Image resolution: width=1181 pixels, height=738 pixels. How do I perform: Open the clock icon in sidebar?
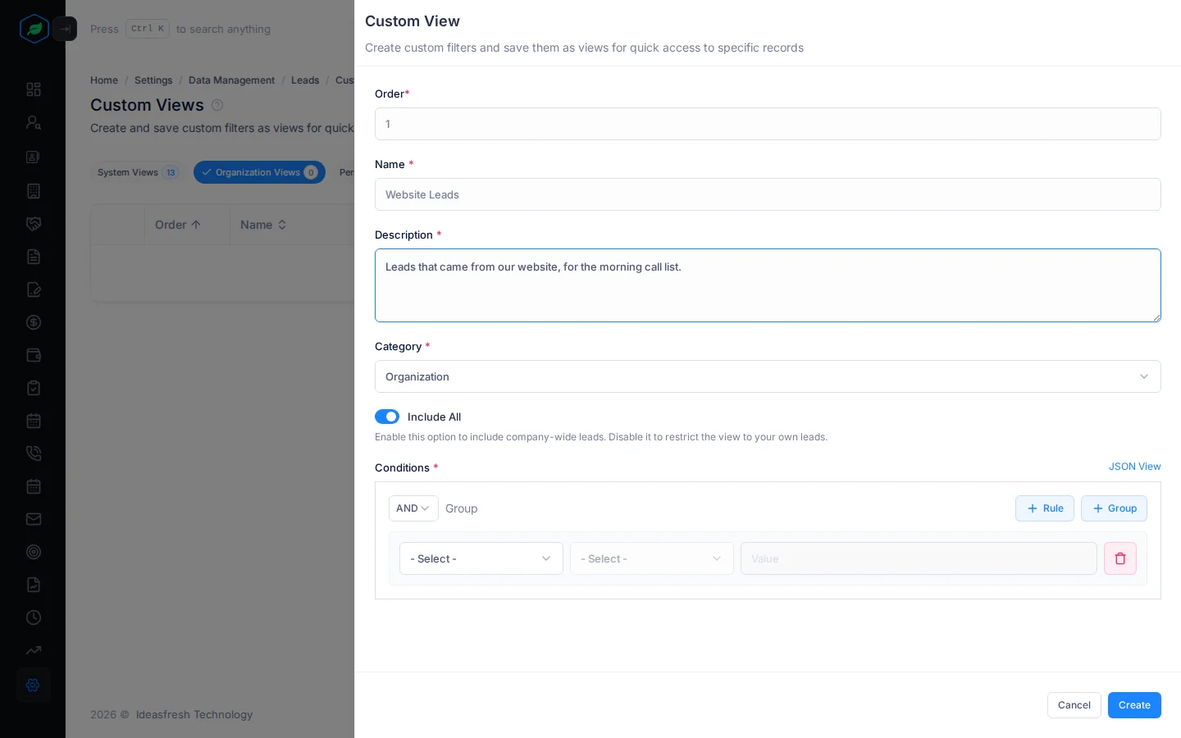tap(34, 617)
